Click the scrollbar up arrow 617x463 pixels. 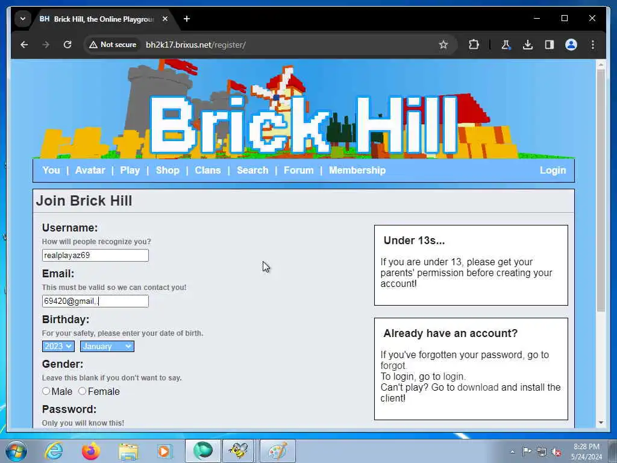pyautogui.click(x=601, y=64)
